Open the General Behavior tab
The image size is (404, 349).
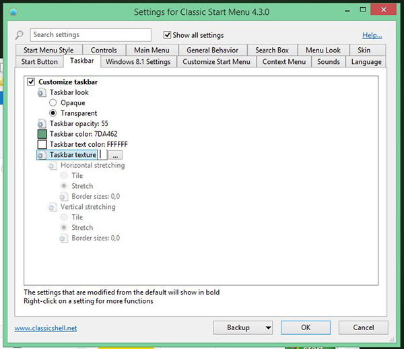(x=213, y=50)
